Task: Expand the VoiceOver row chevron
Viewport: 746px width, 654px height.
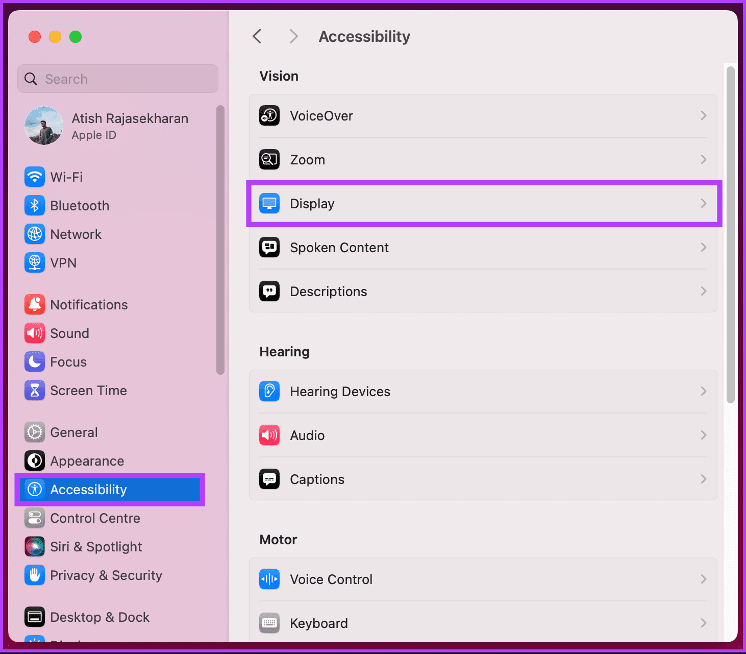Action: tap(704, 115)
